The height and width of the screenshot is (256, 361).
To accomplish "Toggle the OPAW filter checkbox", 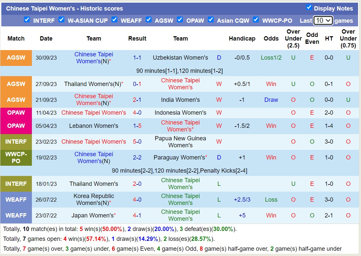I will (180, 20).
